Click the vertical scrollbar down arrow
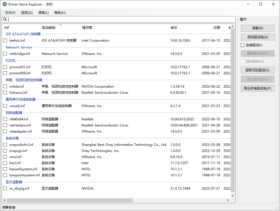This screenshot has width=280, height=211. [x=233, y=196]
